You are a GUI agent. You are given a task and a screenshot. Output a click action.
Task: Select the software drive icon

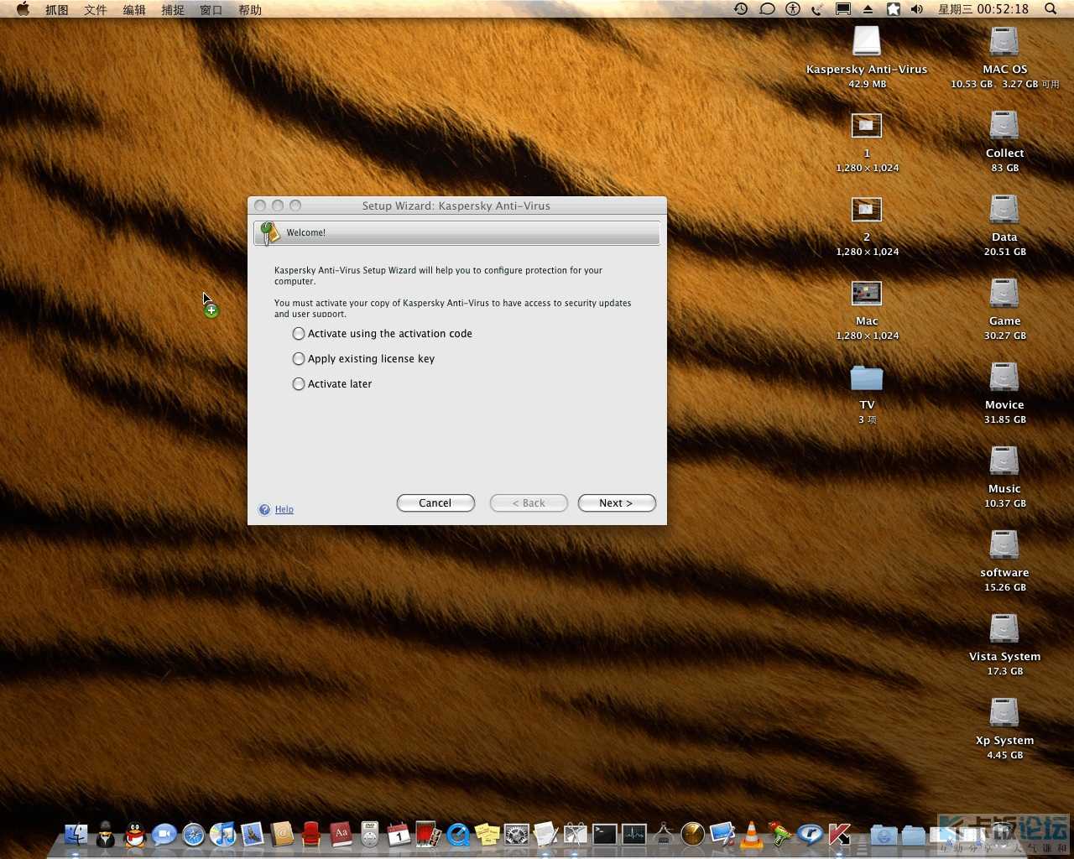[x=1004, y=545]
